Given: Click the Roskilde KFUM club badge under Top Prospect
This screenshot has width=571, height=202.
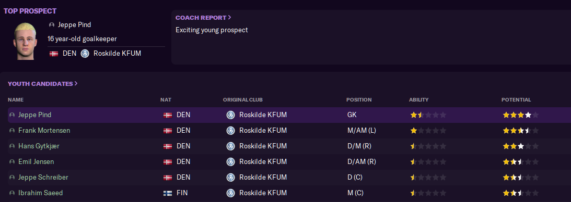Looking at the screenshot, I should pyautogui.click(x=85, y=54).
